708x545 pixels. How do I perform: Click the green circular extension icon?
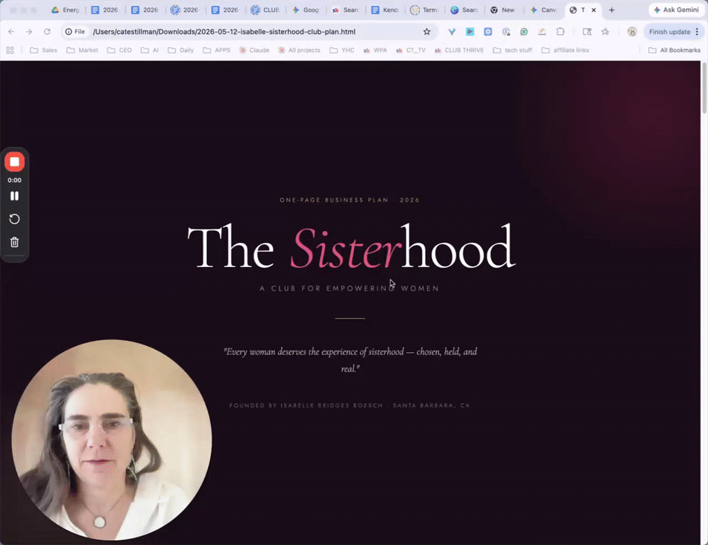click(x=524, y=32)
